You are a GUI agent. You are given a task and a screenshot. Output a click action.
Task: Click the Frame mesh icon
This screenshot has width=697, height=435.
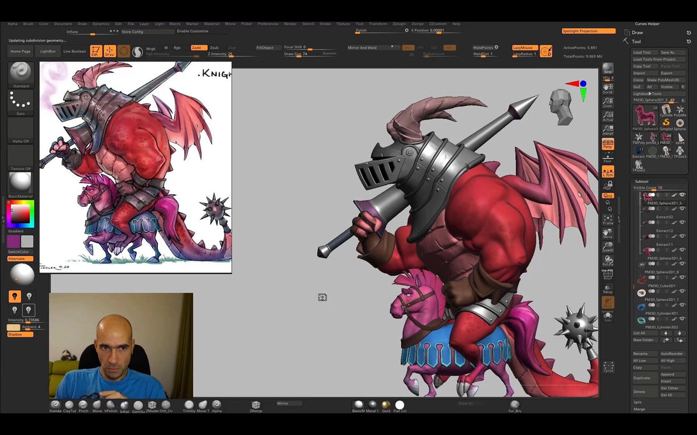point(607,220)
